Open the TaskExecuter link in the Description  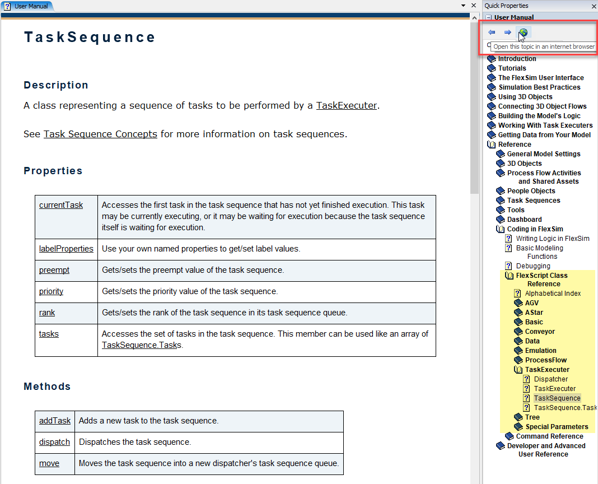coord(346,105)
